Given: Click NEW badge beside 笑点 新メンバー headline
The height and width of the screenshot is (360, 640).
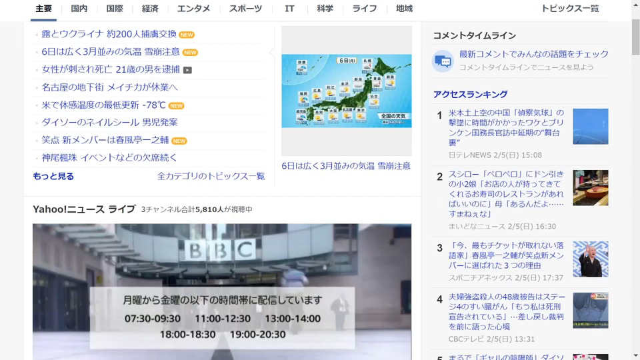Looking at the screenshot, I should tap(179, 141).
